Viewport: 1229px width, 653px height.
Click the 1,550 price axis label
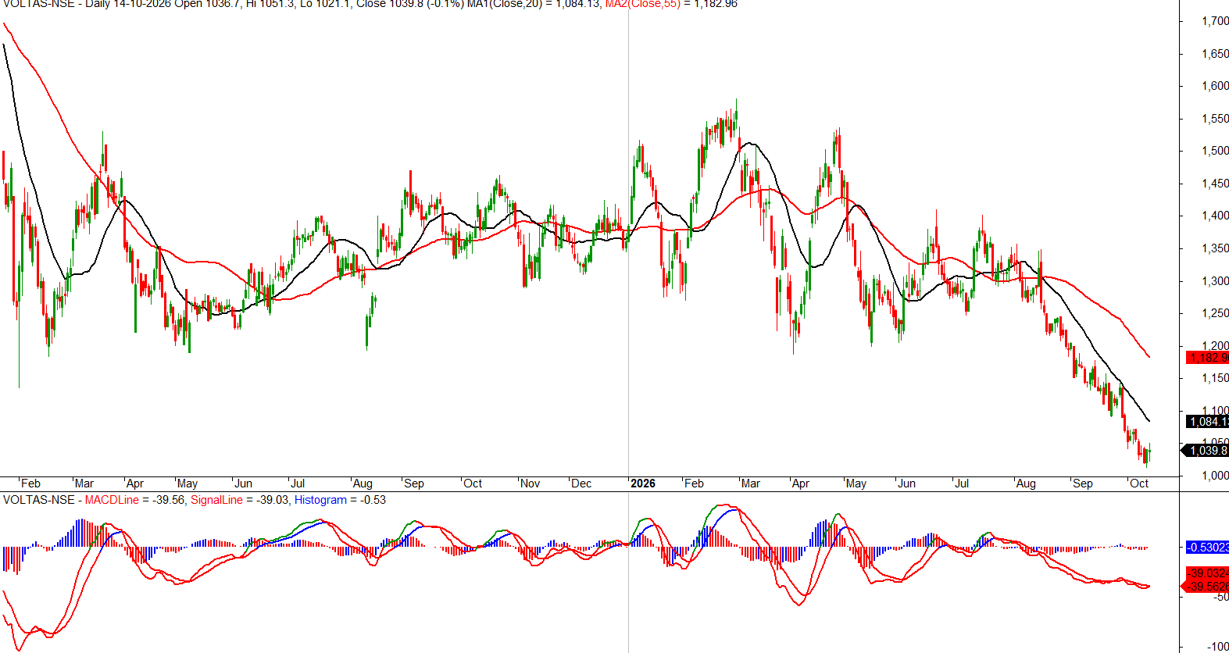(1215, 119)
